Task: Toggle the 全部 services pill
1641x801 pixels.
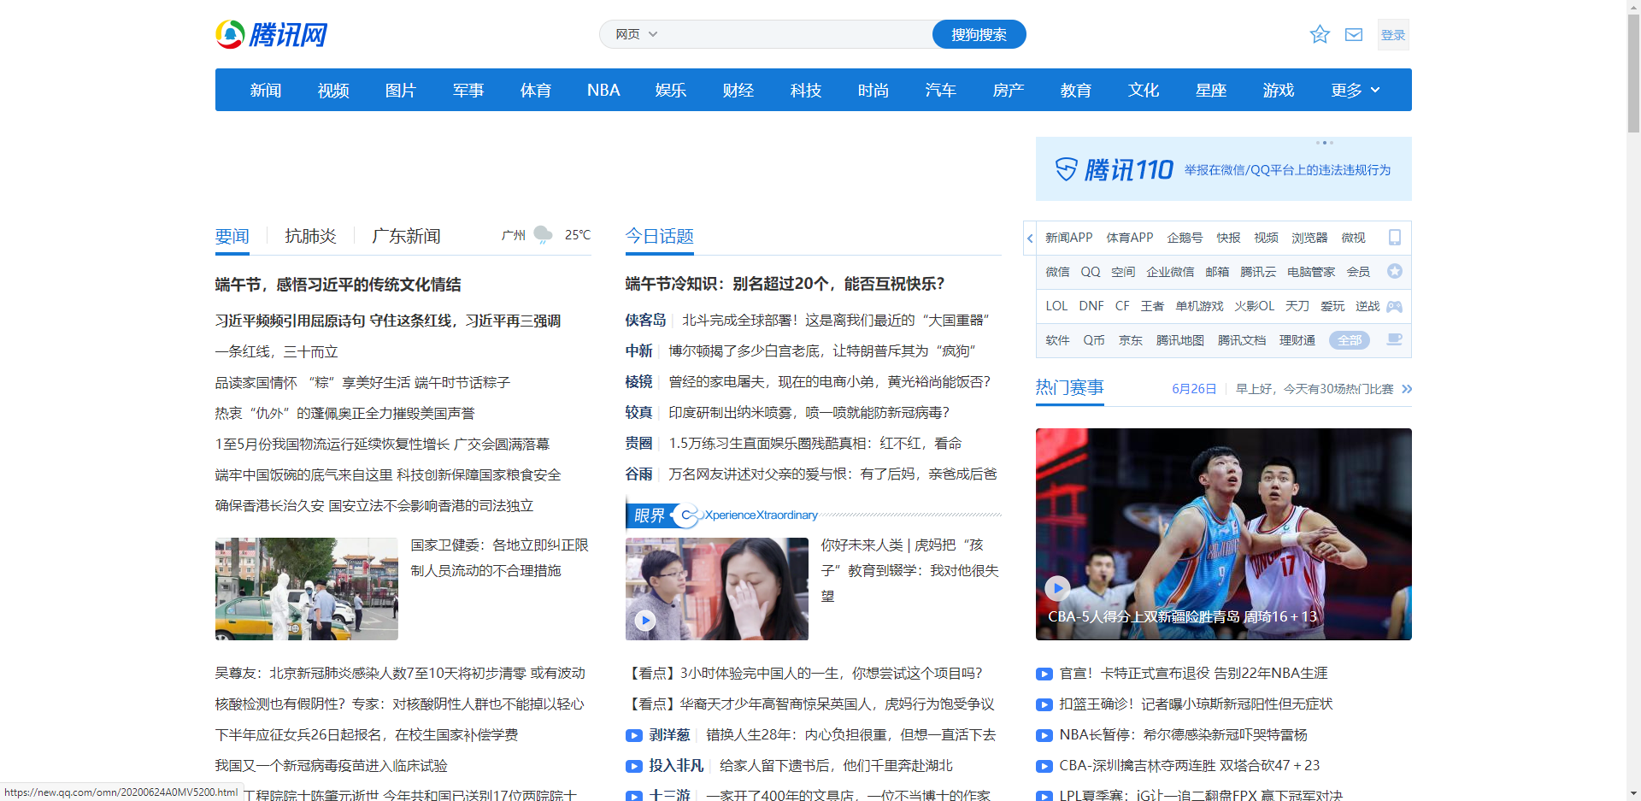Action: coord(1350,340)
